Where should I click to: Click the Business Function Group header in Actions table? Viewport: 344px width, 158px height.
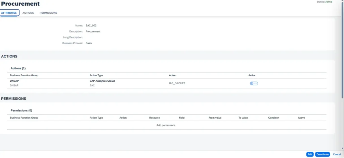[x=24, y=75]
